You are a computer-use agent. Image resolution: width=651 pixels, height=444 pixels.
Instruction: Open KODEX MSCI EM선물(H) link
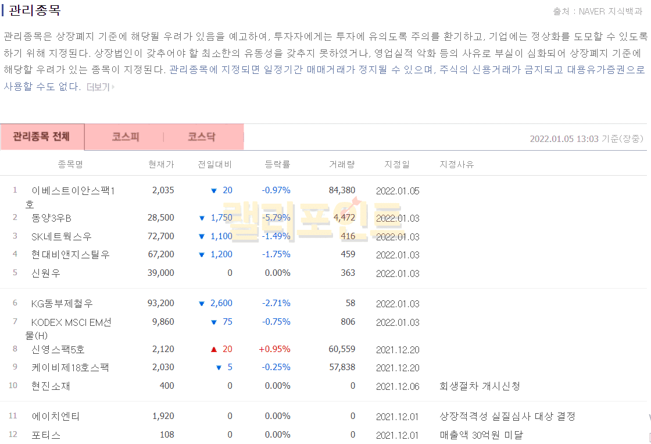click(x=71, y=322)
